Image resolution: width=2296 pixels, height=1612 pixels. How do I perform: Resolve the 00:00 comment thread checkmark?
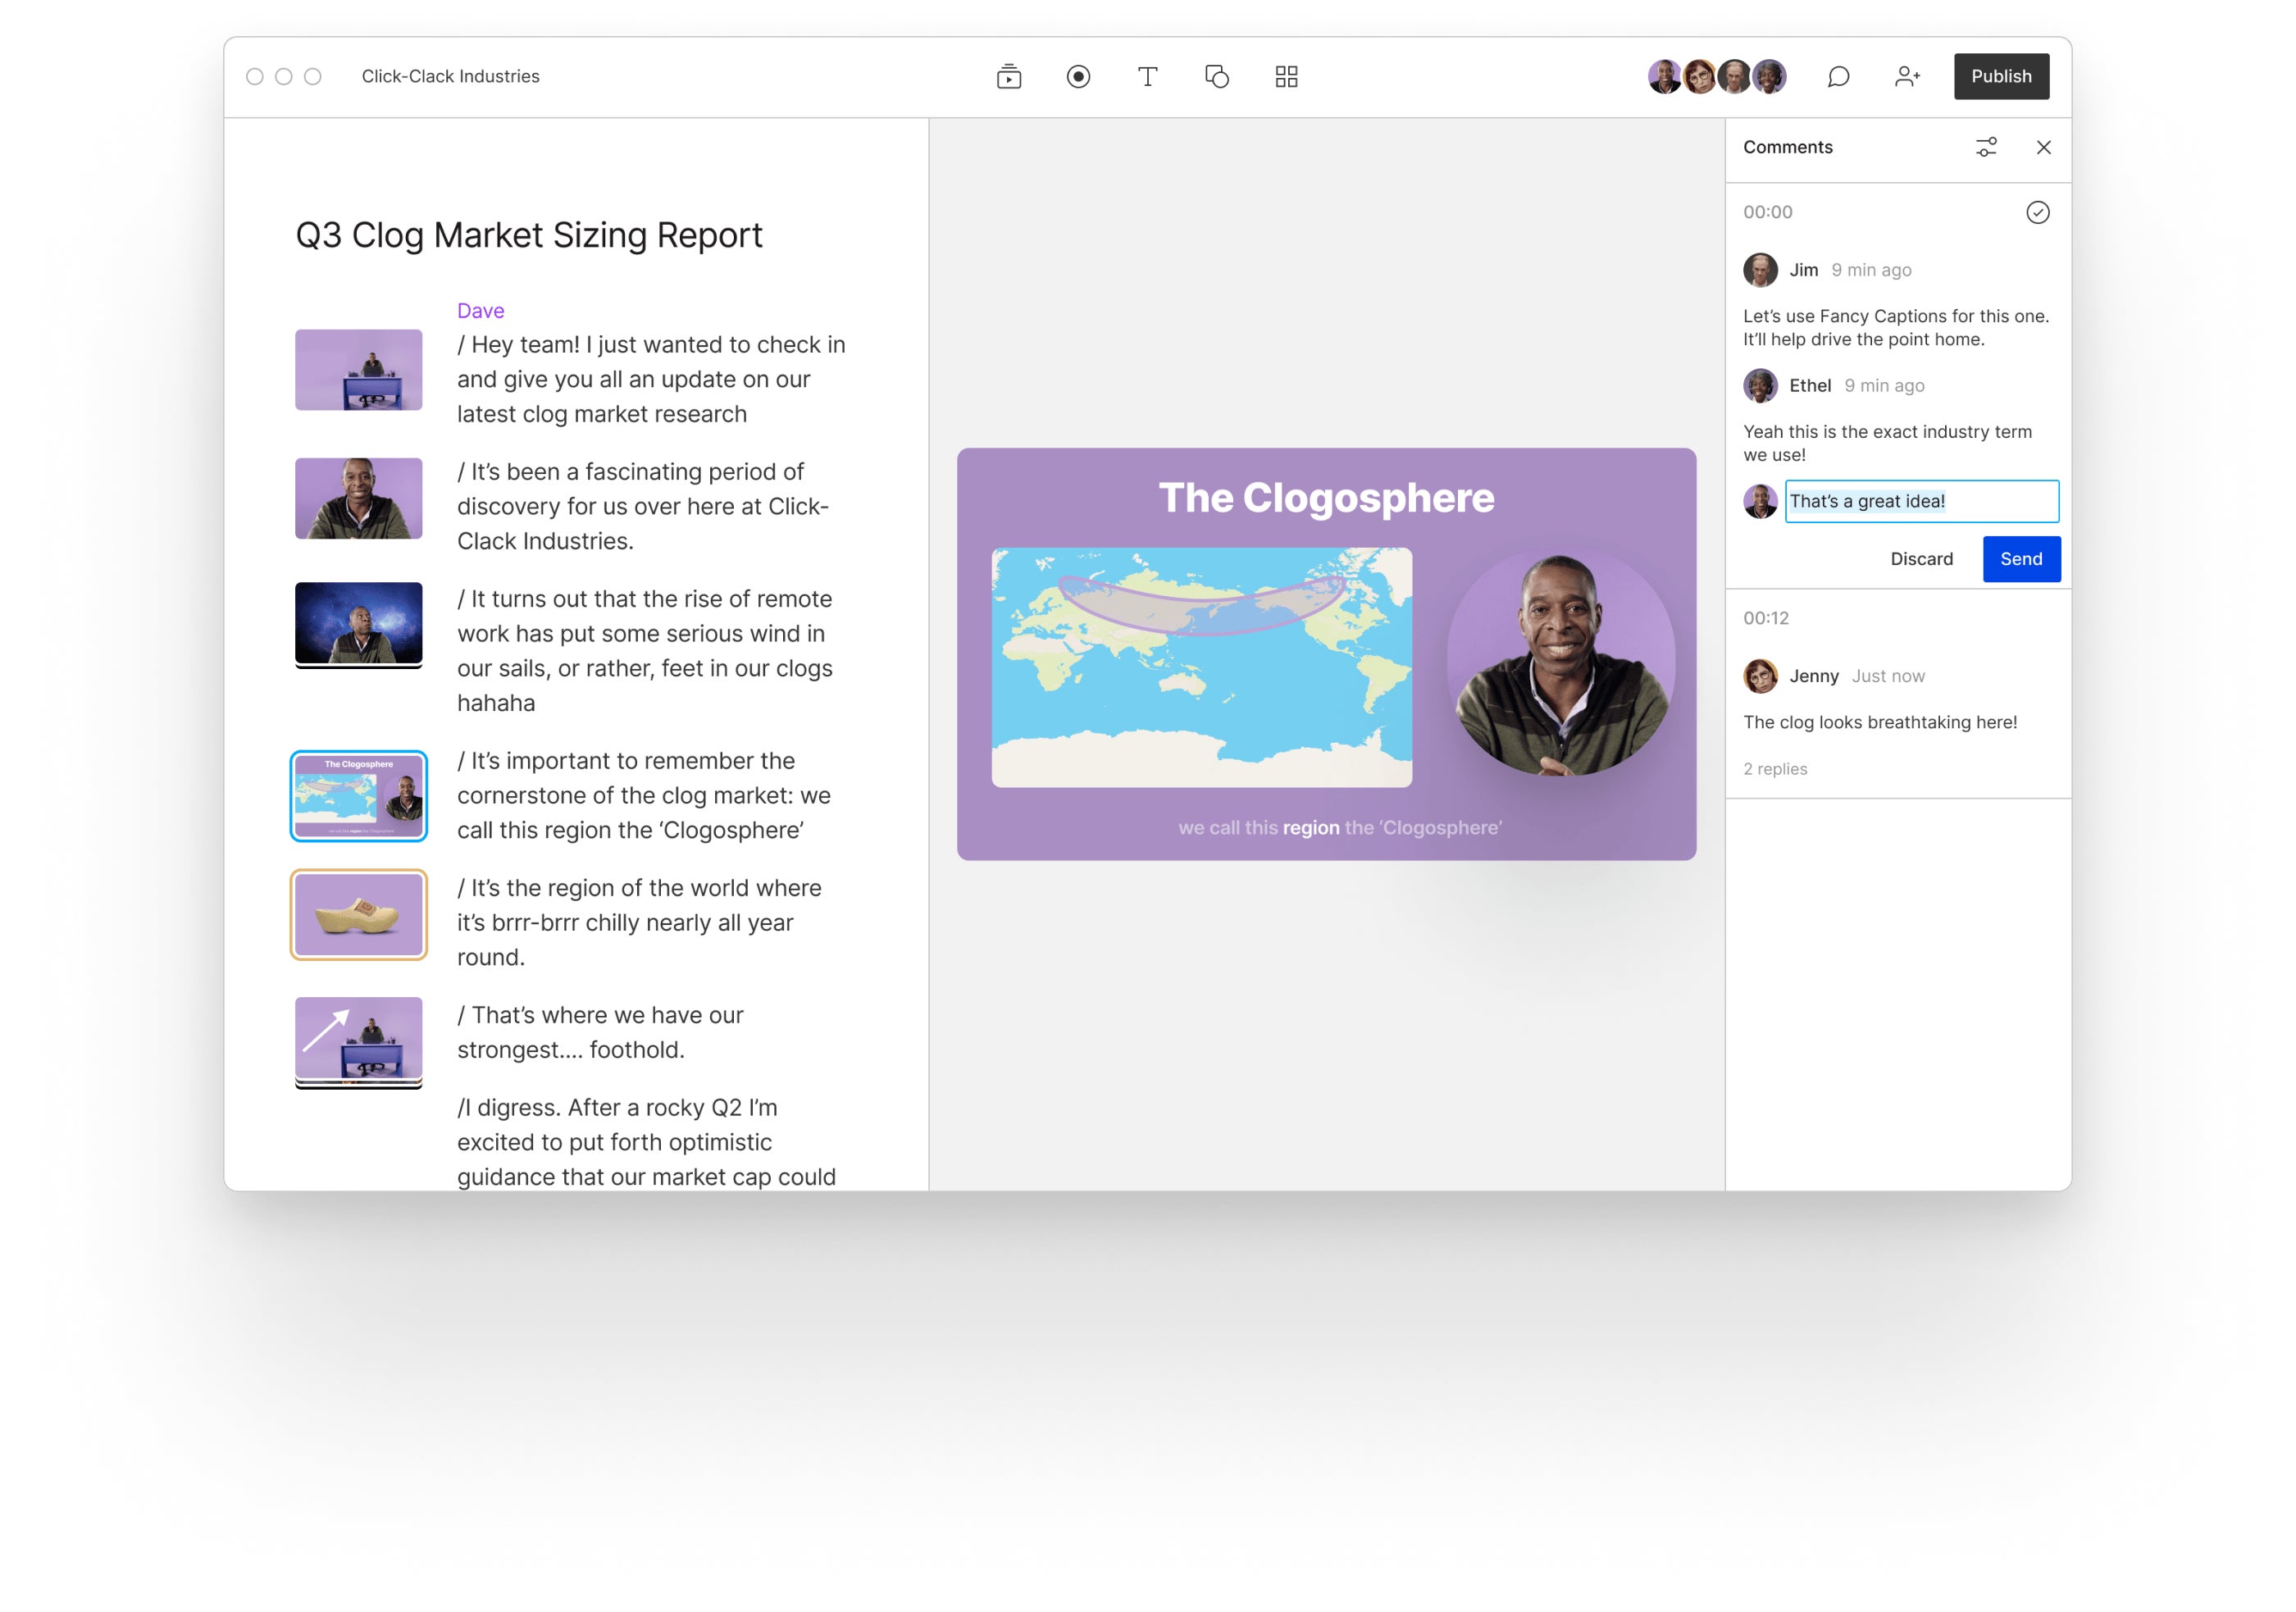click(x=2037, y=212)
